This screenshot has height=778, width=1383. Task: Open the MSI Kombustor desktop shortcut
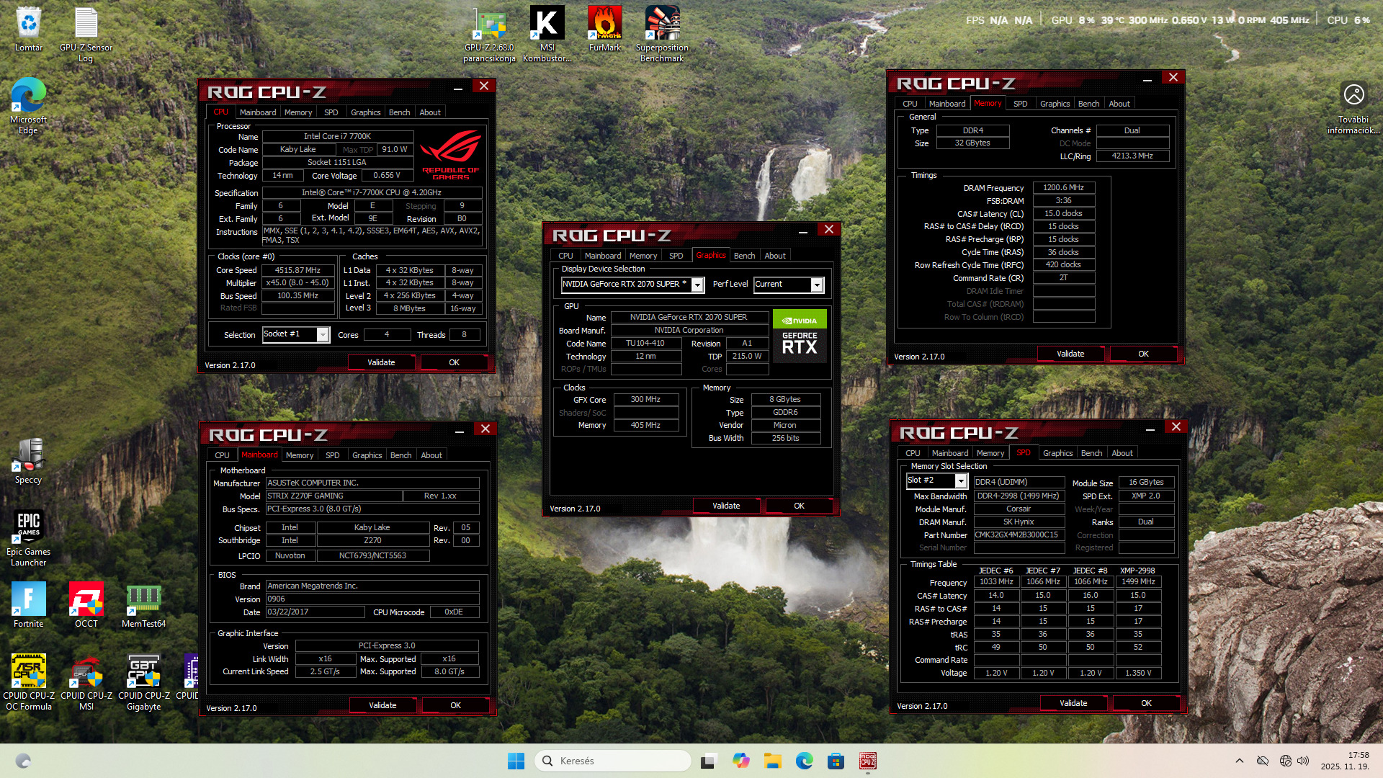547,25
